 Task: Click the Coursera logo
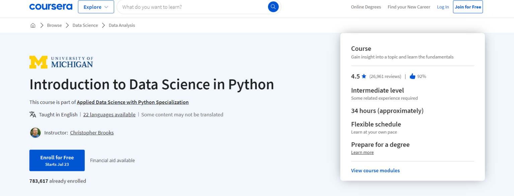click(x=51, y=7)
